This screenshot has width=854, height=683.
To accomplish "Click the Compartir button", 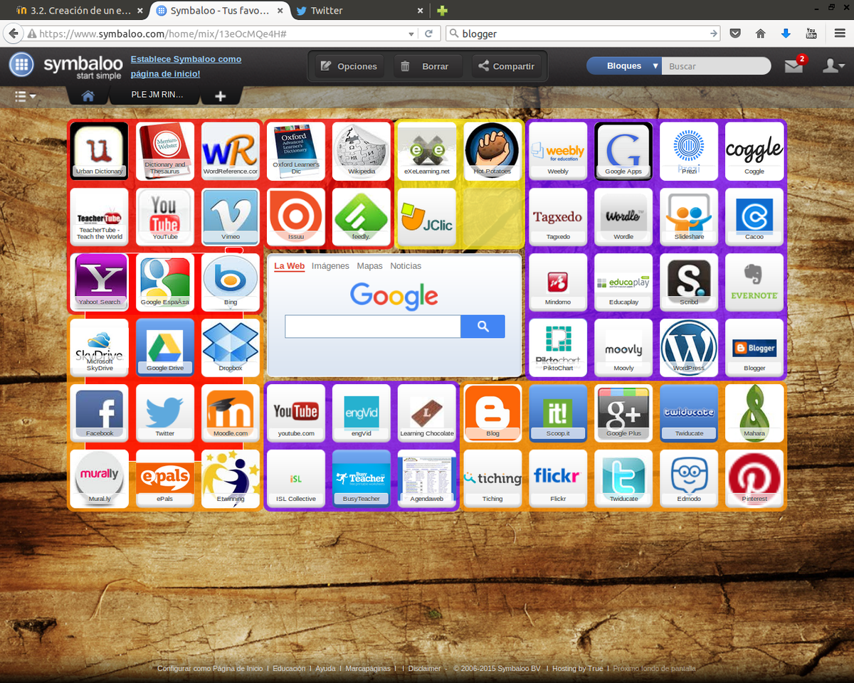I will point(506,66).
